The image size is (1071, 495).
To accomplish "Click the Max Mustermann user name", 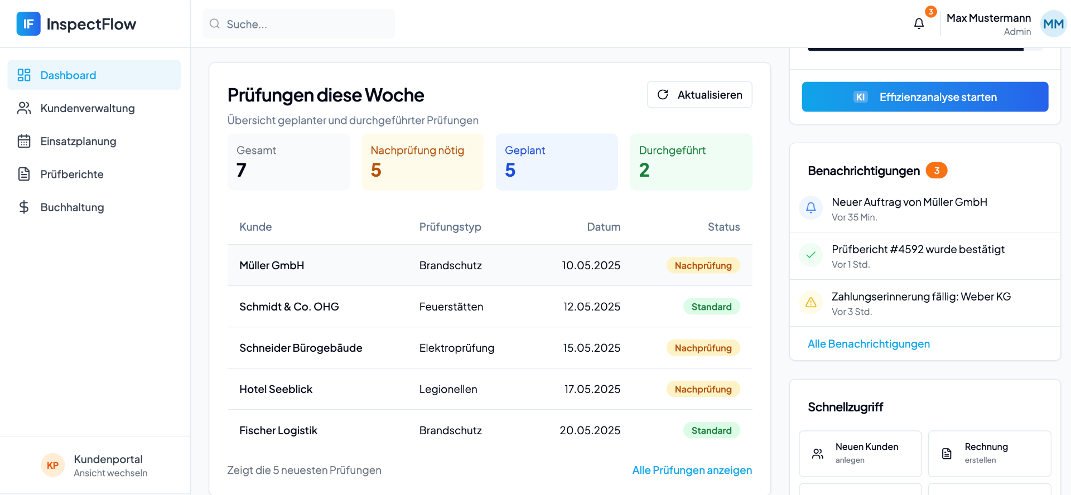I will [988, 18].
